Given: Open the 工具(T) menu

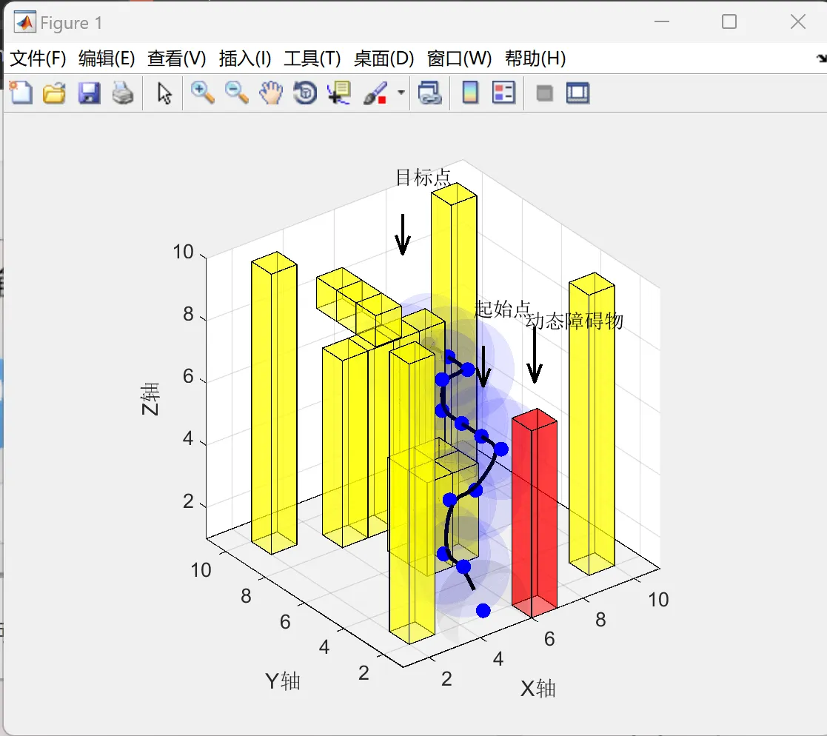Looking at the screenshot, I should 312,58.
